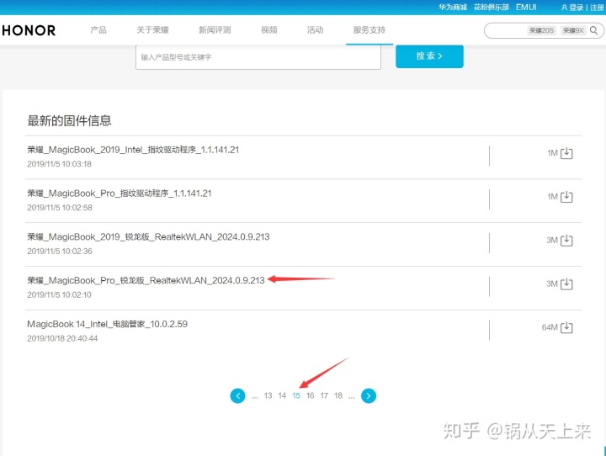Go to page 14

[x=282, y=395]
